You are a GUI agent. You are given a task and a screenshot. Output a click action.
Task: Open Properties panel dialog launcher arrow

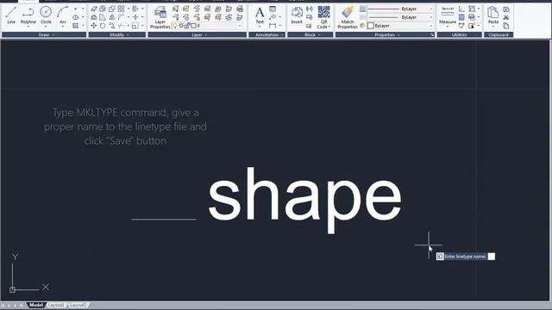click(432, 34)
